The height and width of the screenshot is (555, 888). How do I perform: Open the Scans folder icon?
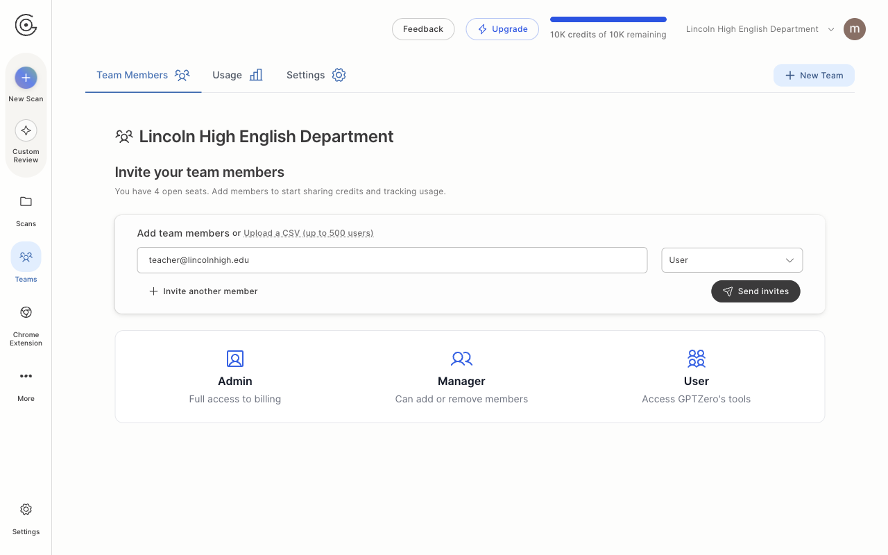click(26, 202)
